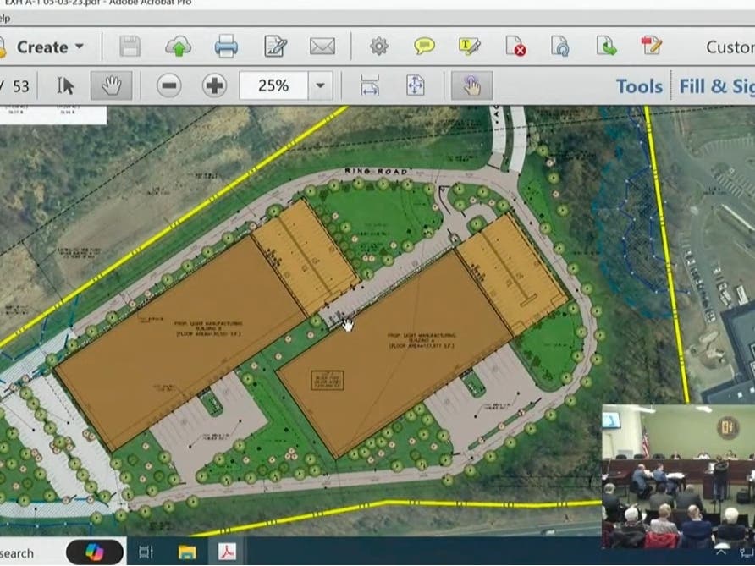Open preferences with the gear icon
Viewport: 755px width, 566px height.
click(x=378, y=47)
